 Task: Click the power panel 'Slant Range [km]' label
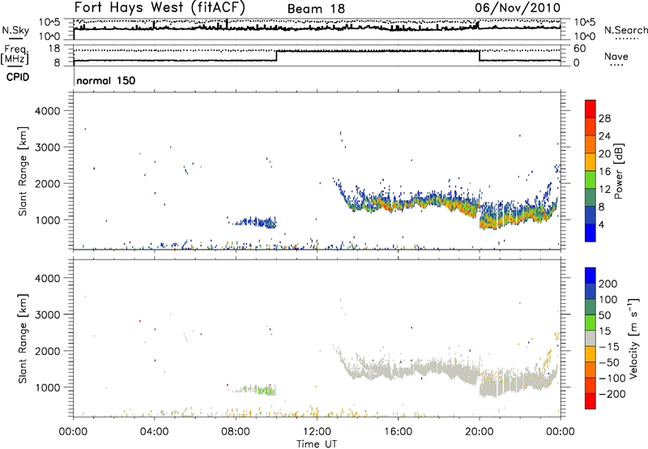23,171
